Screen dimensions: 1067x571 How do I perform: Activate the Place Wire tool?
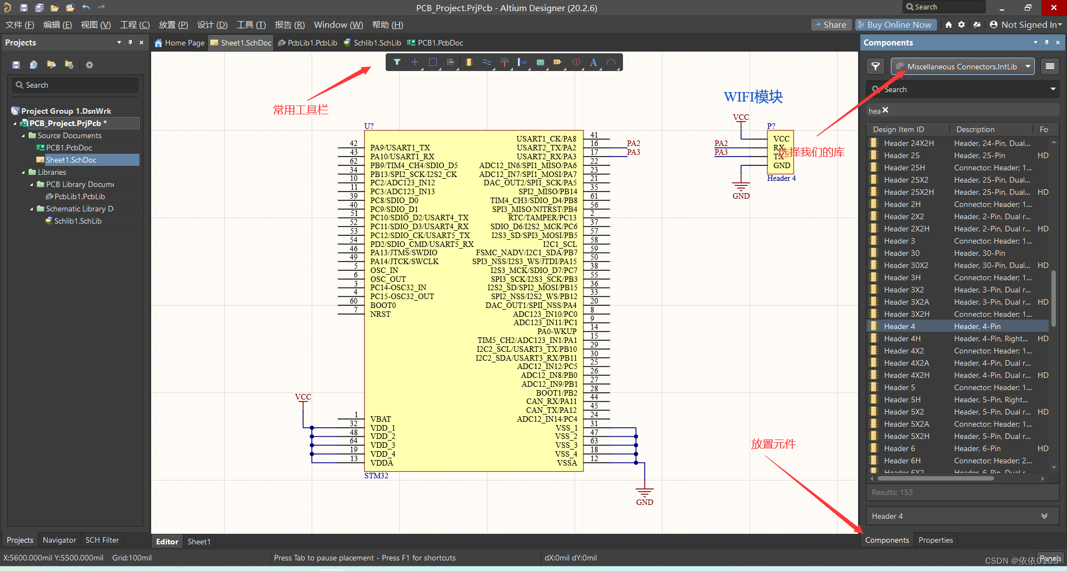coord(487,62)
